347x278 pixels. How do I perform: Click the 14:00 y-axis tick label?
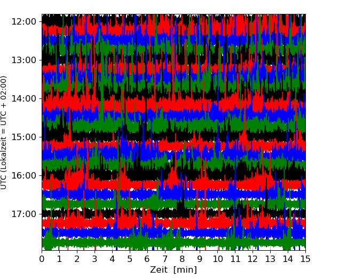pyautogui.click(x=23, y=98)
